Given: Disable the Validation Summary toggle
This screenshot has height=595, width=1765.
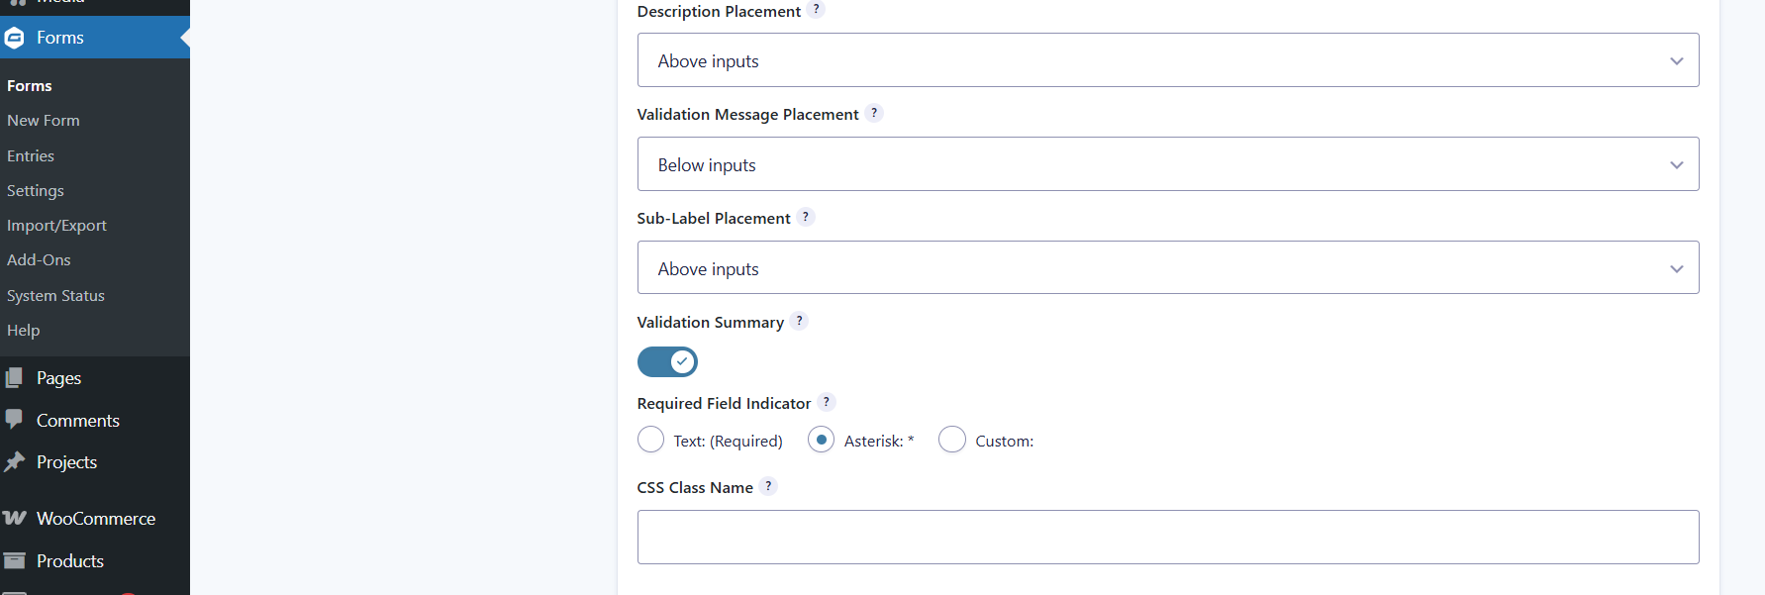Looking at the screenshot, I should pyautogui.click(x=667, y=361).
